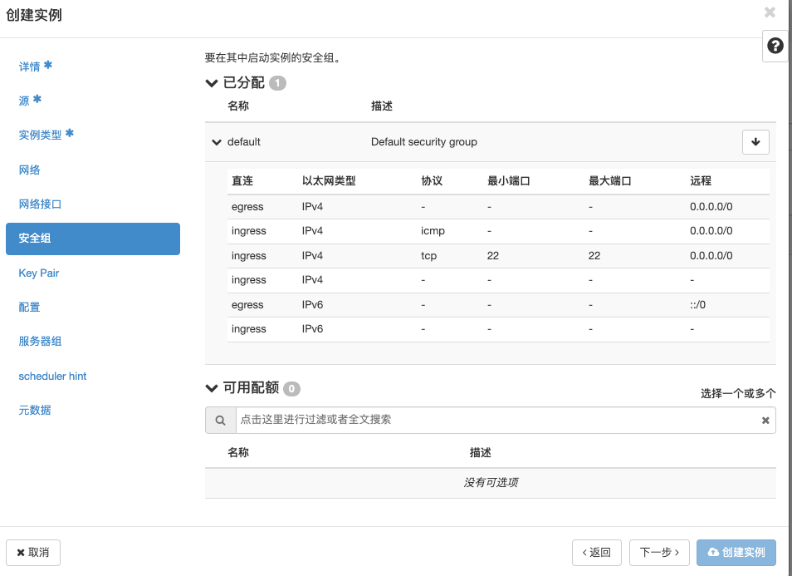Image resolution: width=792 pixels, height=576 pixels.
Task: Click the 以太网类型 column header
Action: pos(329,181)
